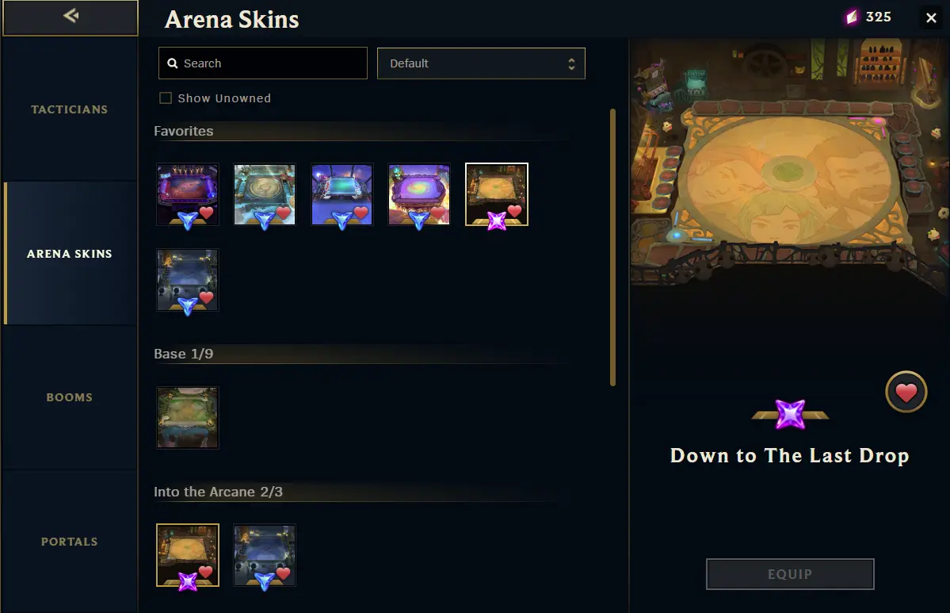This screenshot has width=950, height=613.
Task: Click the pink currency gem icon
Action: click(x=852, y=17)
